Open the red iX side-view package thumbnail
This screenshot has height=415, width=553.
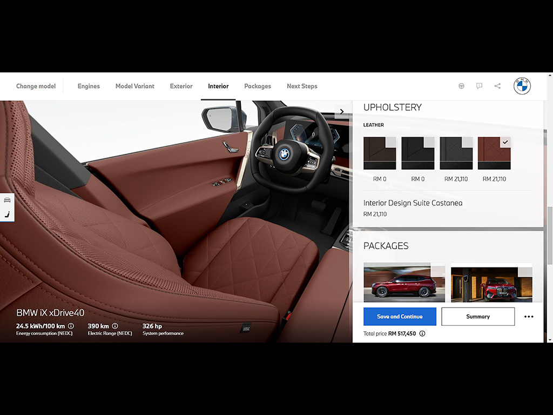pyautogui.click(x=404, y=282)
